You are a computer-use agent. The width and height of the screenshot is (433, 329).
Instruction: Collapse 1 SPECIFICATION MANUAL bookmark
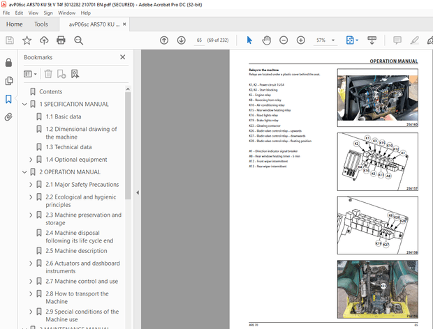point(24,104)
